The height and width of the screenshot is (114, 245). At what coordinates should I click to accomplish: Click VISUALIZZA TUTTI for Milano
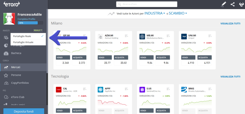[230, 24]
